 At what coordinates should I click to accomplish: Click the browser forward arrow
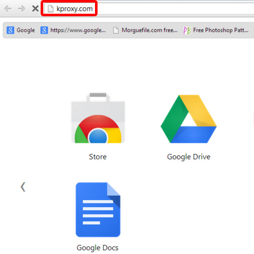click(x=21, y=9)
